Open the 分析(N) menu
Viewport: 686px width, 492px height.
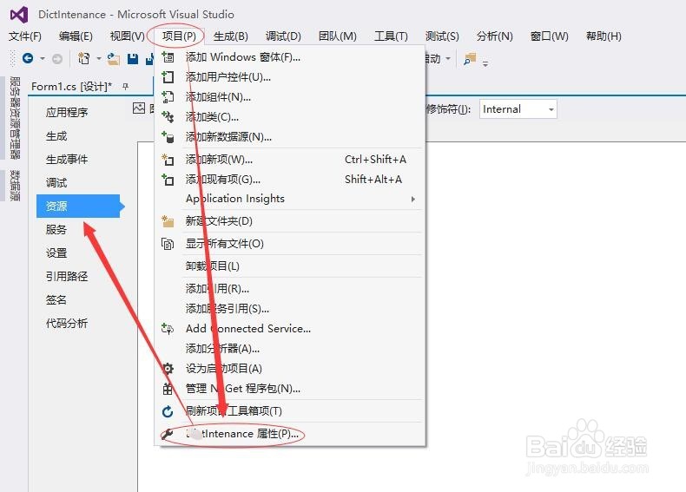pyautogui.click(x=494, y=36)
